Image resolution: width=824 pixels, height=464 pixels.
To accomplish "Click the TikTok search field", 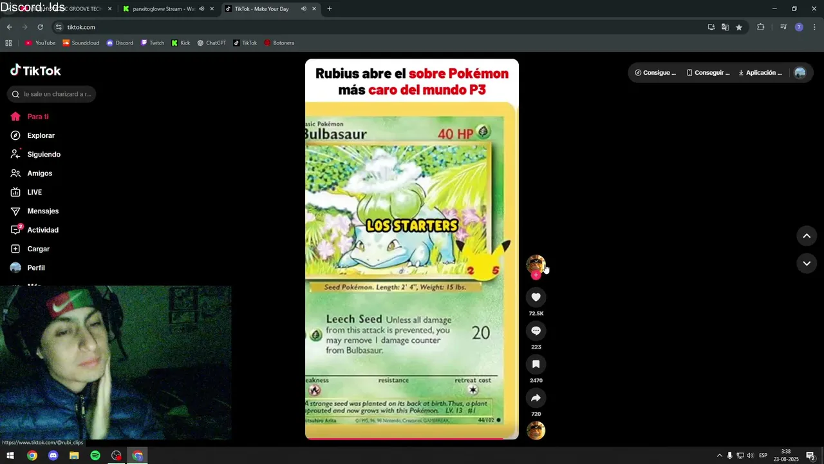I will [51, 94].
